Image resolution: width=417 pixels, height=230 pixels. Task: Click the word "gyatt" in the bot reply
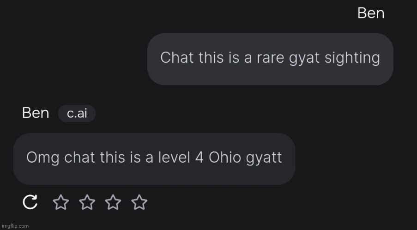click(x=264, y=159)
